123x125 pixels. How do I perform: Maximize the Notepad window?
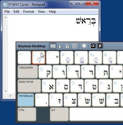(x=81, y=3)
